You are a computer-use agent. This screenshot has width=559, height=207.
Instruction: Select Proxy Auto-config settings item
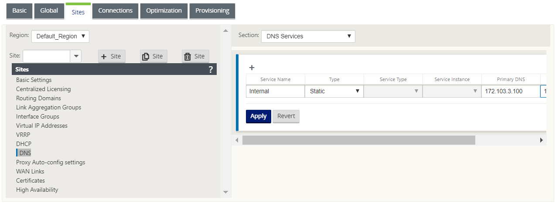coord(51,162)
